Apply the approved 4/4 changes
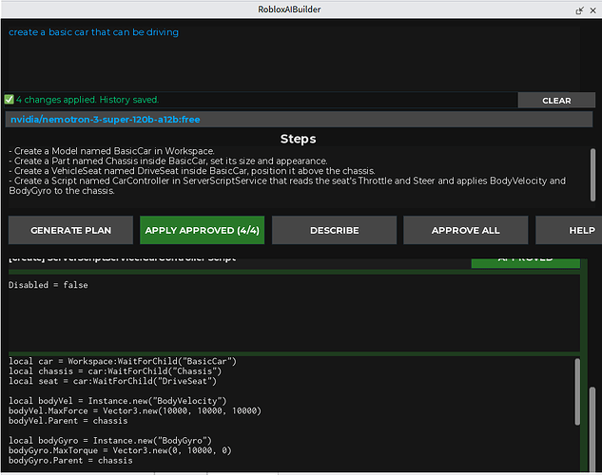 coord(202,230)
